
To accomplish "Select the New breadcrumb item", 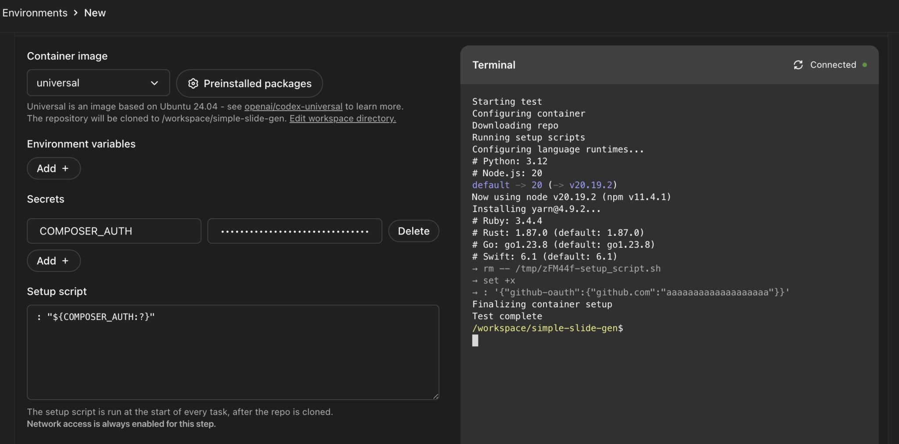I will (95, 13).
